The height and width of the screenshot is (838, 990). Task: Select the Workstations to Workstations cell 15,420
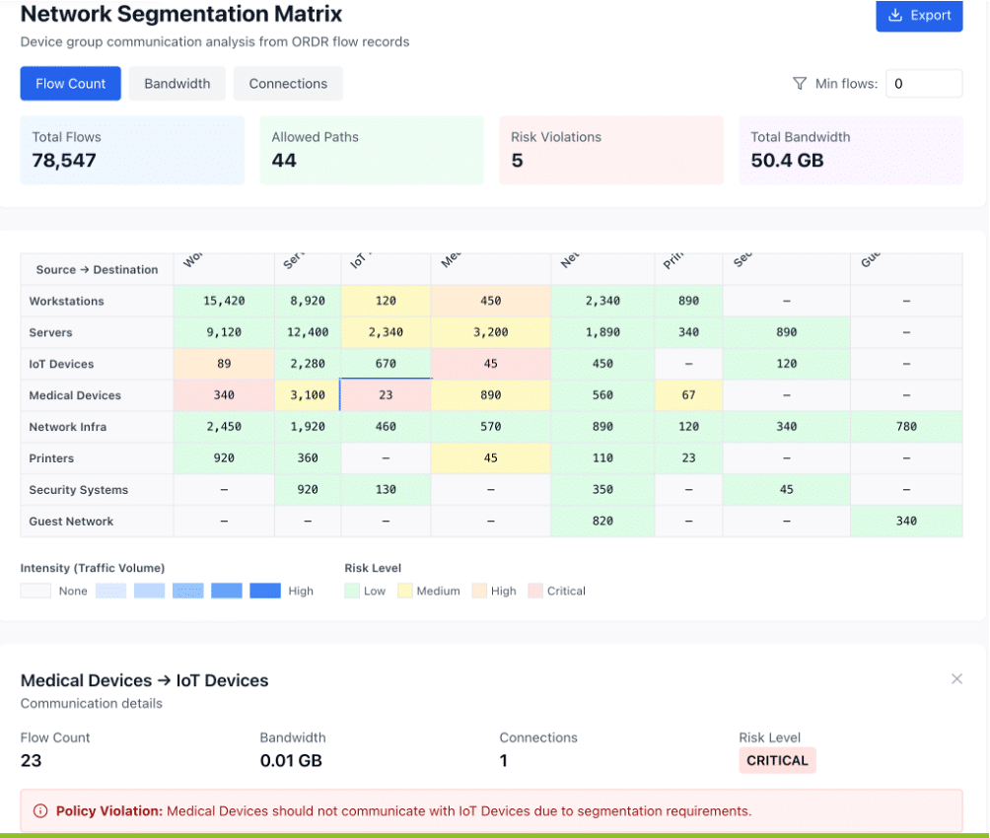[224, 301]
